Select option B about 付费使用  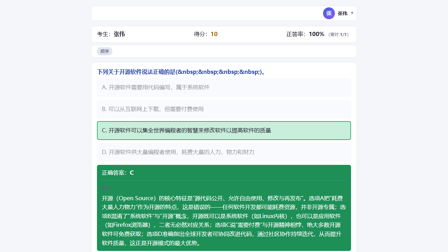pos(224,109)
